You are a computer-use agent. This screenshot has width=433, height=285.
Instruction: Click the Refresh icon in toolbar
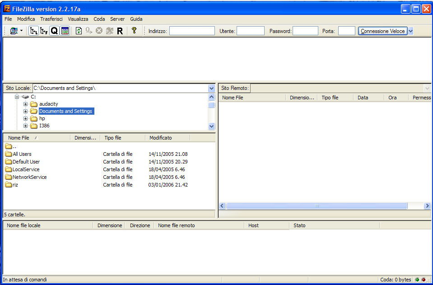point(79,31)
